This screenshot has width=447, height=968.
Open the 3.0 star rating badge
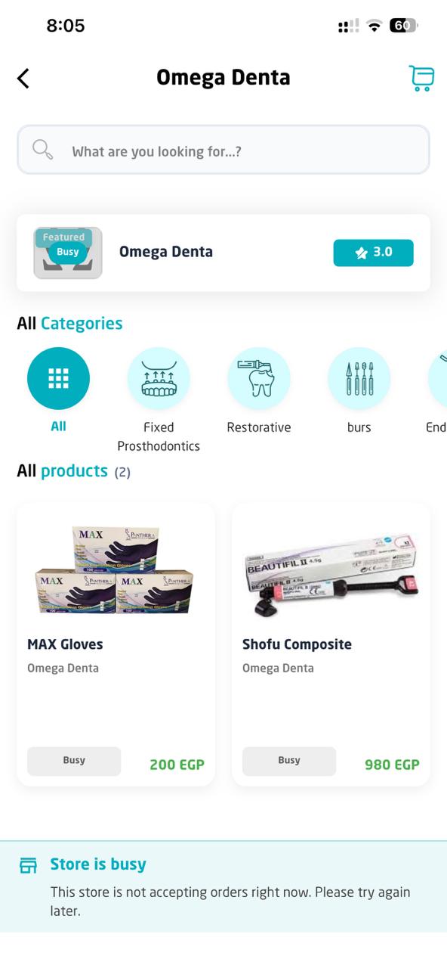[x=374, y=253]
